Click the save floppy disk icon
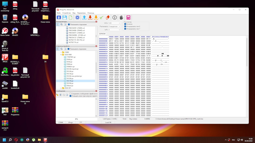 tap(65, 17)
